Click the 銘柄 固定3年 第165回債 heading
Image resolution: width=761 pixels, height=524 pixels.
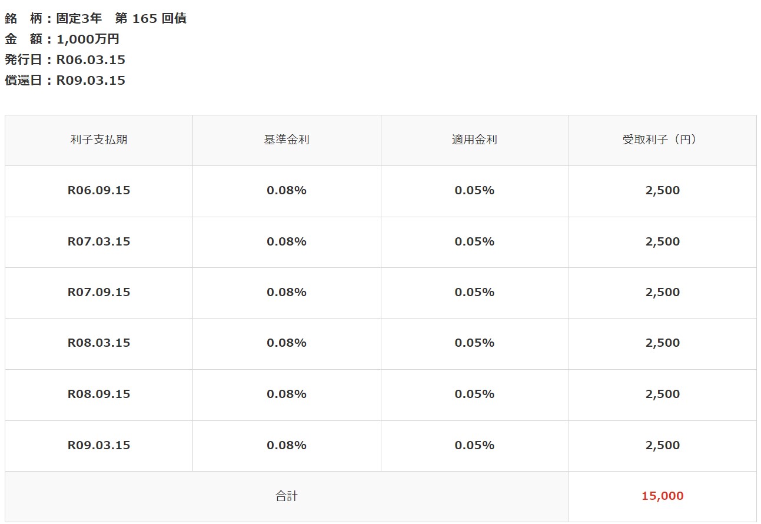pos(95,18)
